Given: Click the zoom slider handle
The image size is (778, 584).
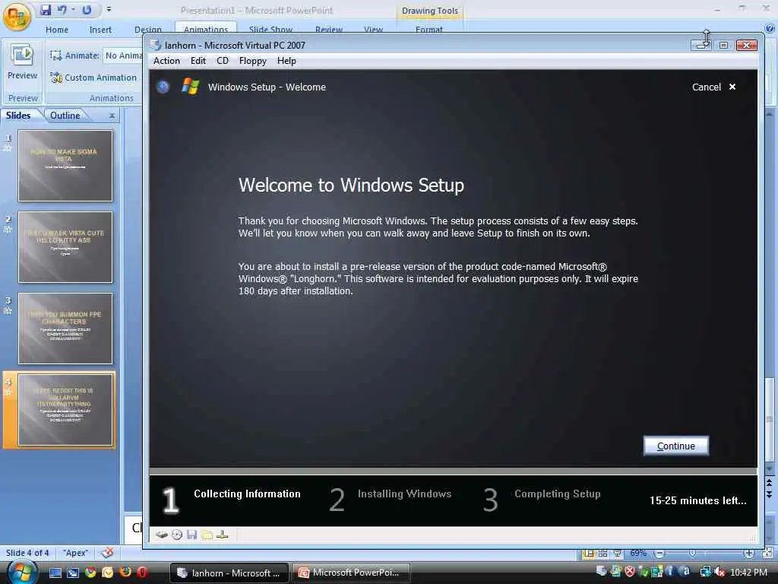Looking at the screenshot, I should click(693, 554).
